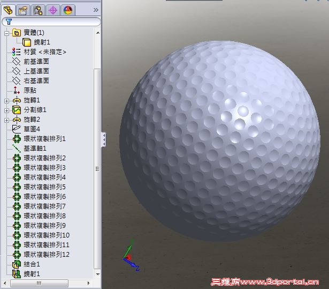The width and height of the screenshot is (329, 289).
Task: Expand additional manager tabs with chevron
Action: click(96, 10)
